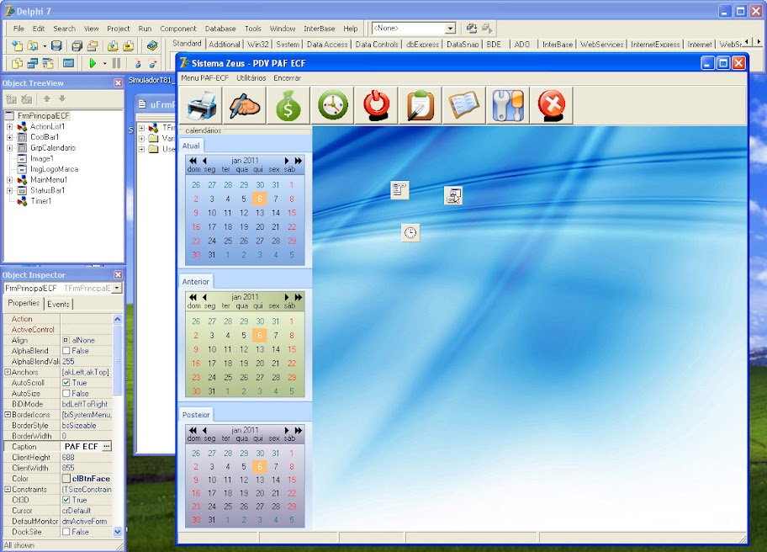Viewport: 767px width, 552px height.
Task: Click the Step Over debug icon
Action: coord(152,63)
